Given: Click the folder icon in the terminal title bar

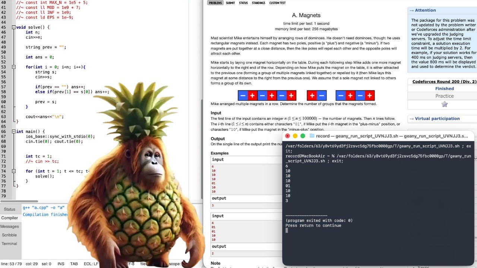Looking at the screenshot, I should coord(312,136).
